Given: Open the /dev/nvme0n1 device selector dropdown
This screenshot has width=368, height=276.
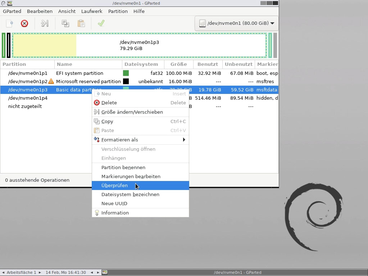Looking at the screenshot, I should (236, 23).
